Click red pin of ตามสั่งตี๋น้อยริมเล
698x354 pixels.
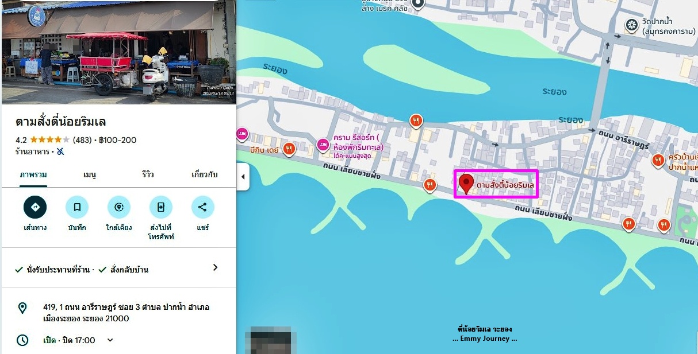tap(466, 184)
